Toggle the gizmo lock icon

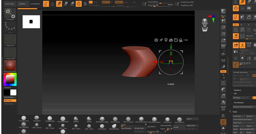pos(180,40)
